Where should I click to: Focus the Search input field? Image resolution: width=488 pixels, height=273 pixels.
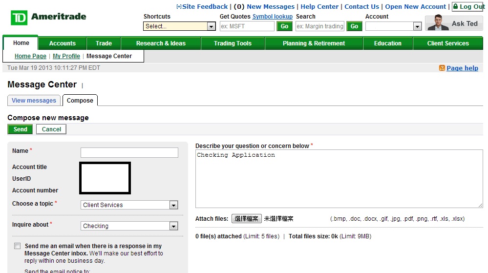click(x=320, y=26)
